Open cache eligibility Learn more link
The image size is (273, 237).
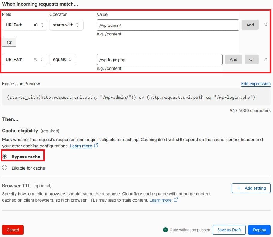(x=81, y=146)
